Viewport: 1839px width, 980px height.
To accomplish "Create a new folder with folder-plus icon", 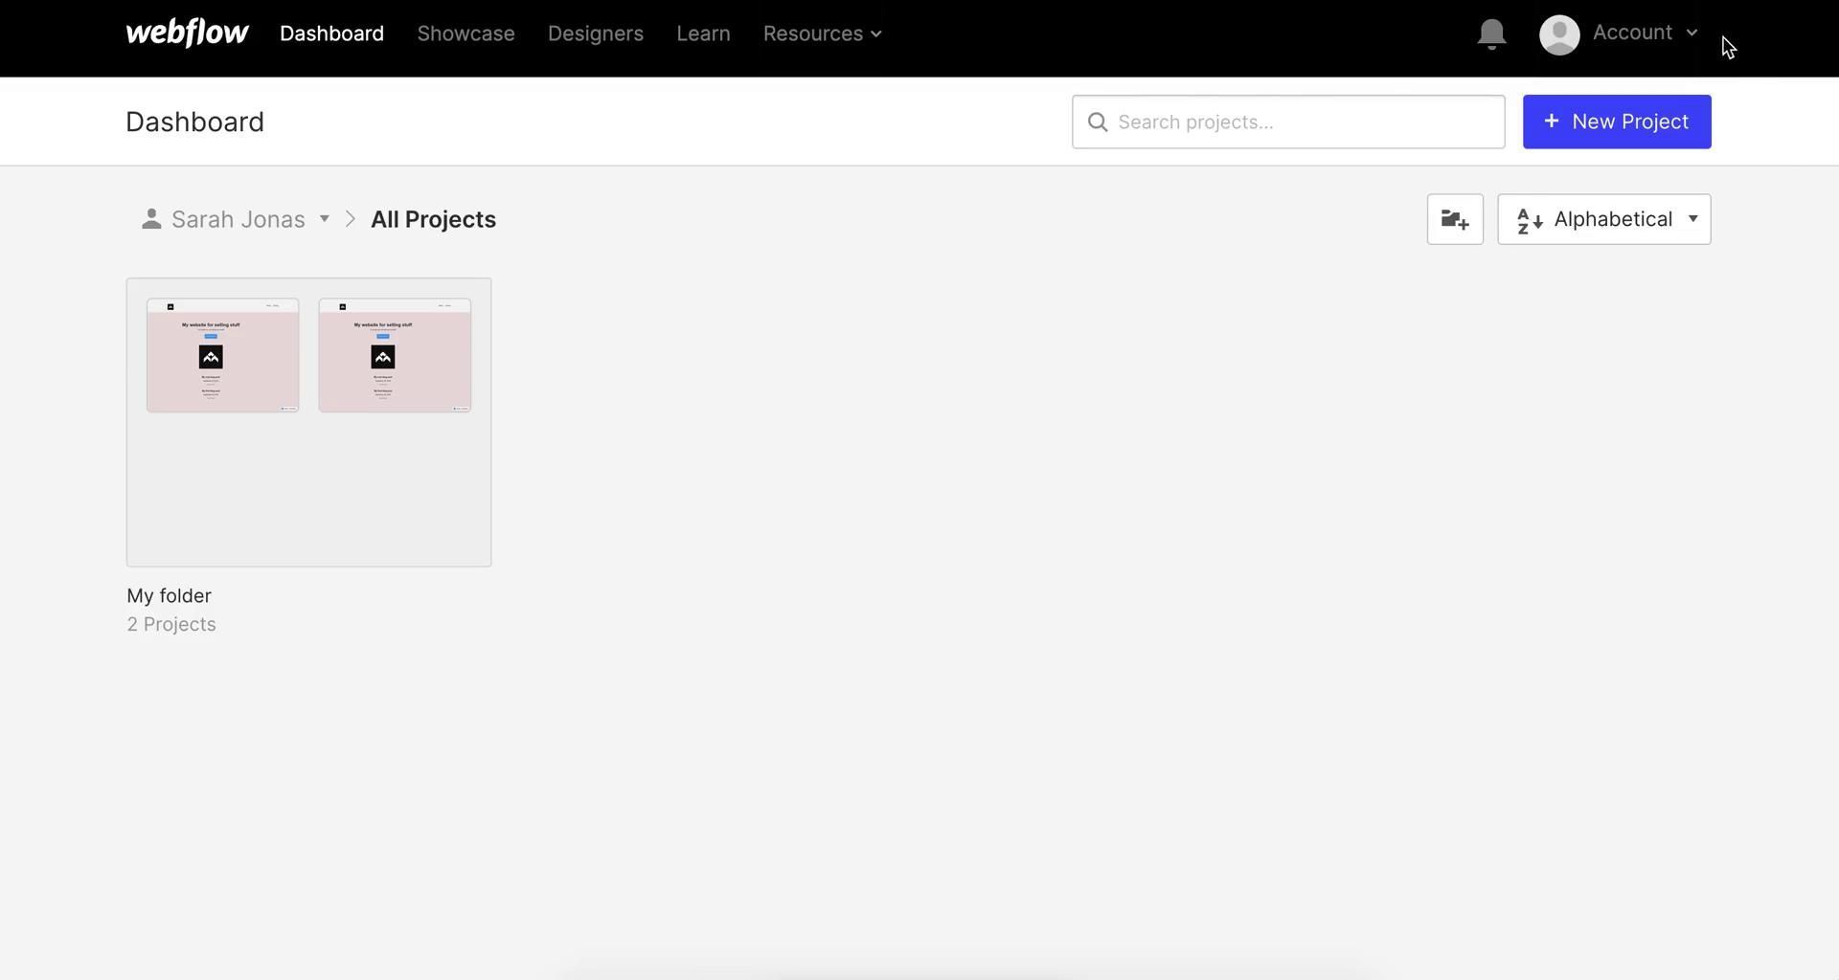I will coord(1454,219).
